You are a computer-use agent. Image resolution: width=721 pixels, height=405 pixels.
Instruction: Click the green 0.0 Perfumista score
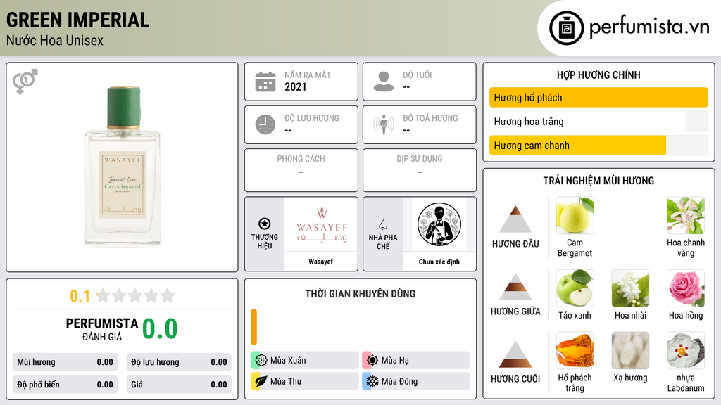160,329
